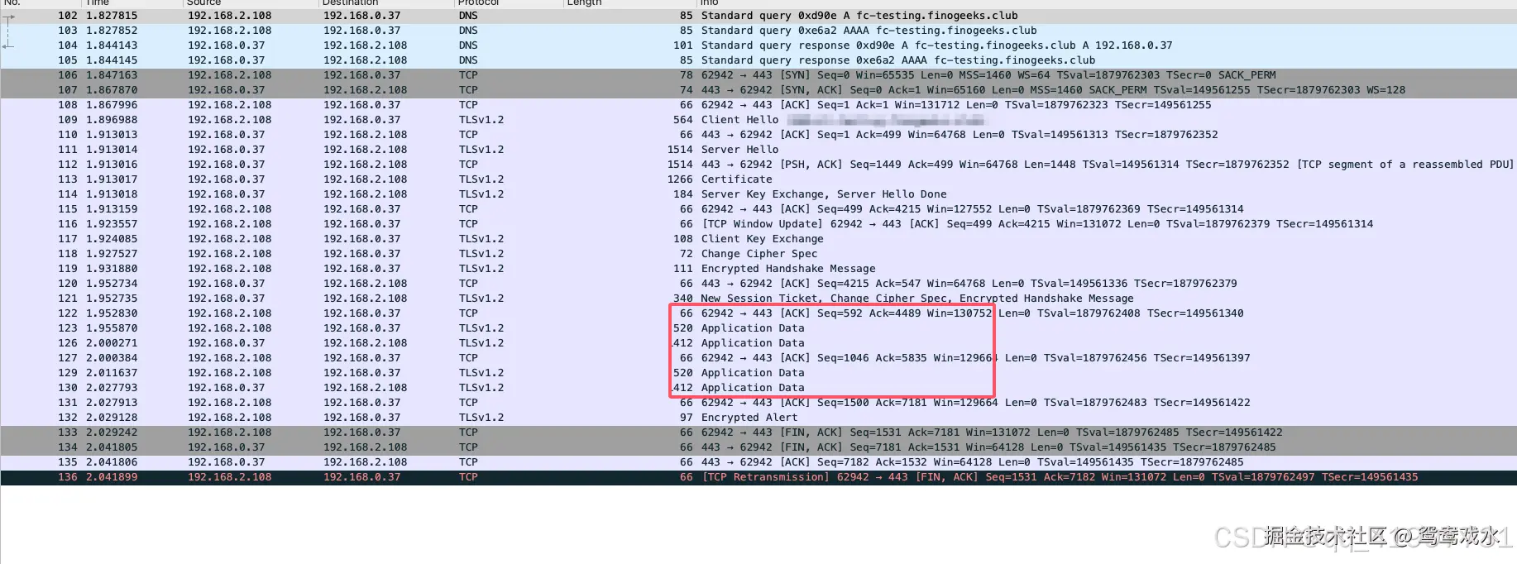Screen dimensions: 1517x564
Task: Select packet 109 Client Hello row
Action: tap(758, 120)
